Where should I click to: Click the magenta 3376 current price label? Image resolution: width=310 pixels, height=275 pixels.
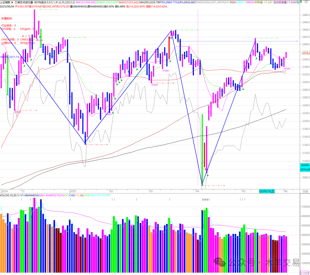coord(305,53)
